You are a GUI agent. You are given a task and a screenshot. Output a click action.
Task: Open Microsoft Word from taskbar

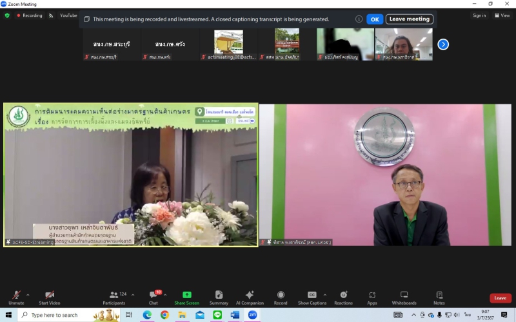click(235, 315)
